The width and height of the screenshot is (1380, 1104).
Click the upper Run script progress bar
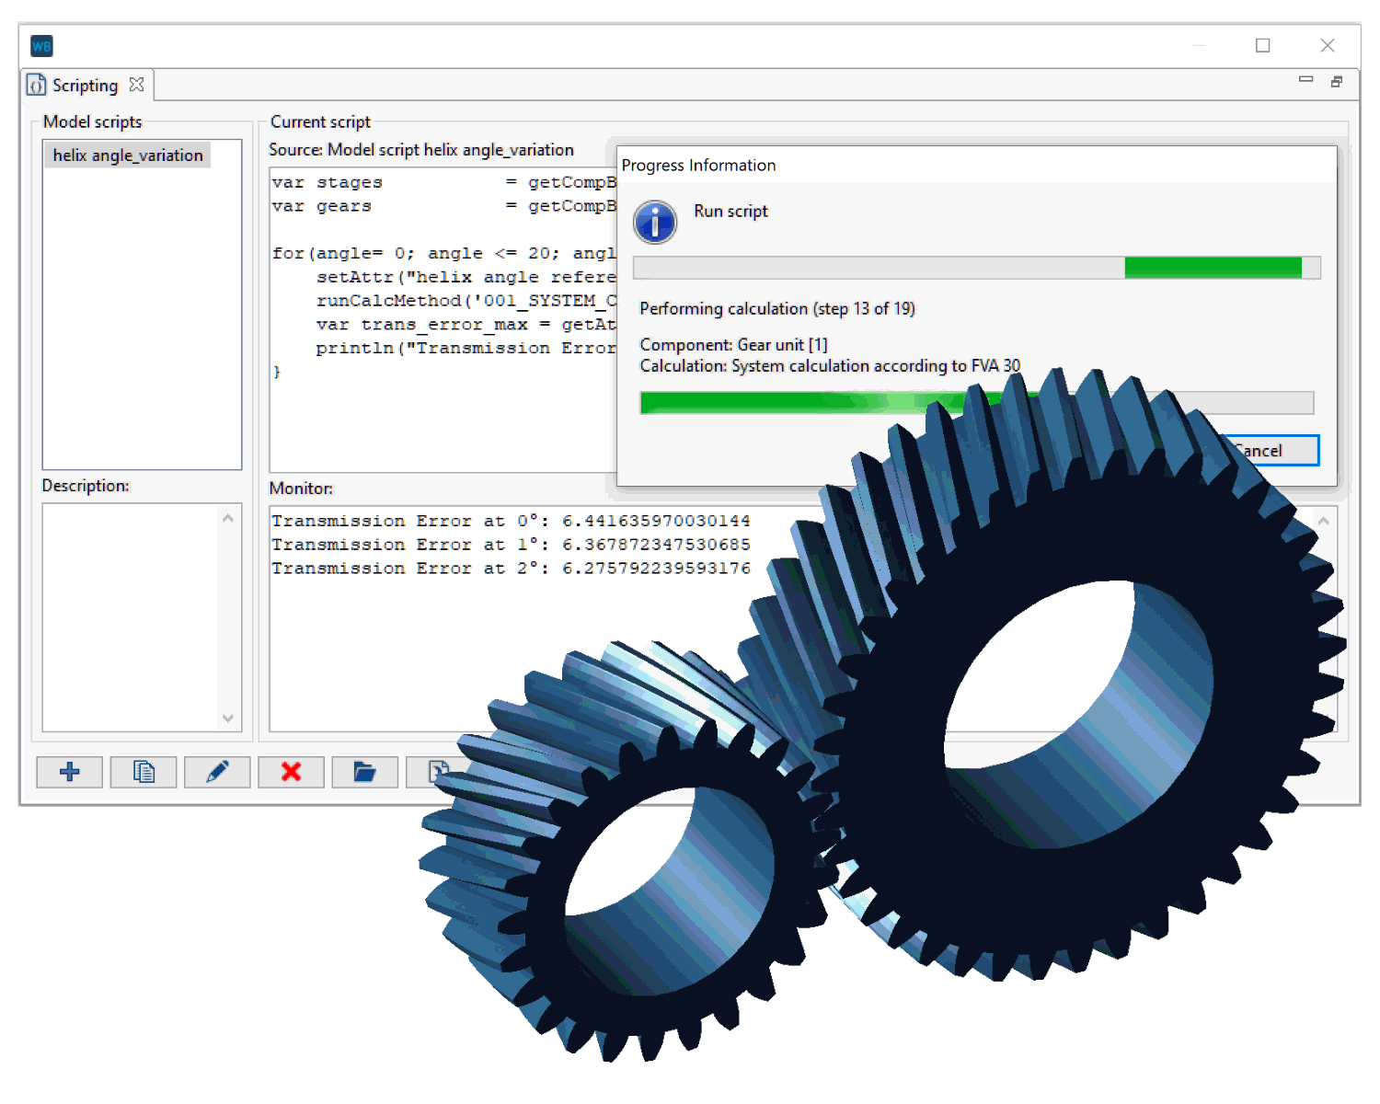tap(976, 268)
